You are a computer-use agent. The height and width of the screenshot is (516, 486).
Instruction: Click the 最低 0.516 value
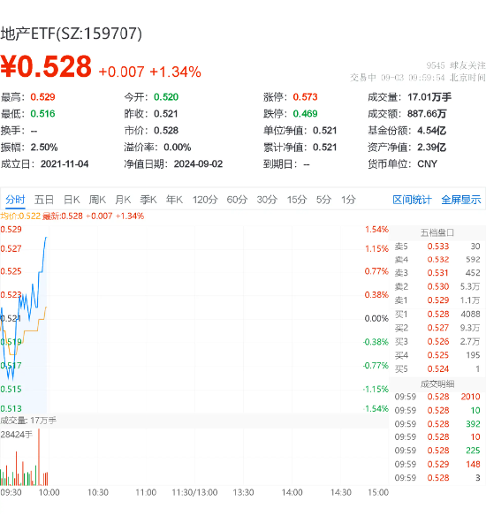[x=42, y=114]
